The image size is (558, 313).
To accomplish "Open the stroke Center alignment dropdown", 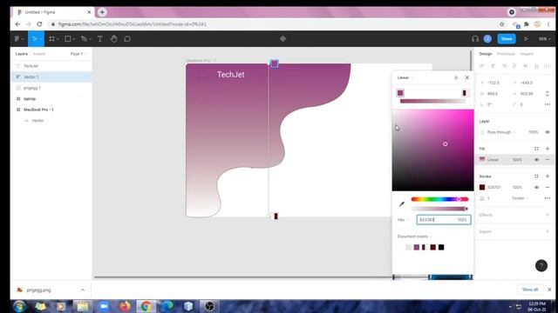I will [x=520, y=198].
